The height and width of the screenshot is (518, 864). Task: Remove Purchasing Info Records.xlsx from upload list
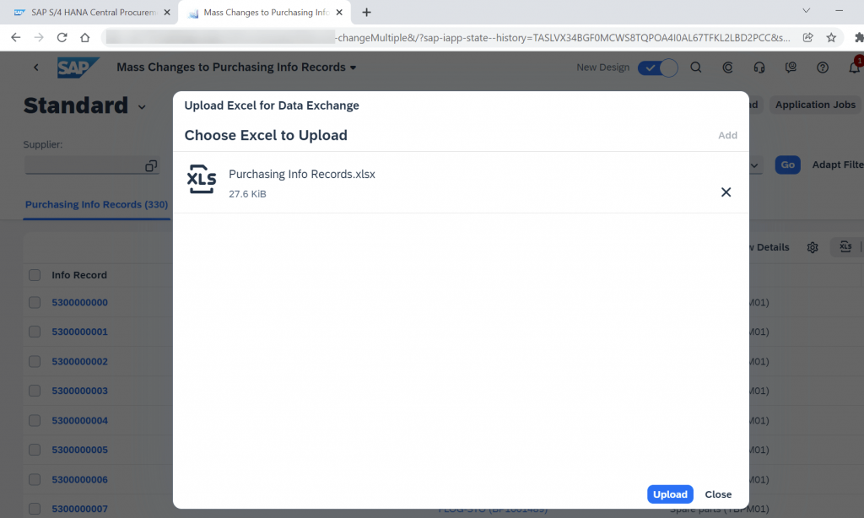click(726, 192)
